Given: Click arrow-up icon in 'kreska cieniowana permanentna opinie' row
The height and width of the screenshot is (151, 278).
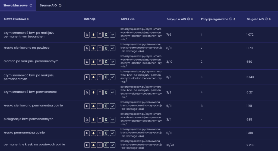Looking at the screenshot, I should click(100, 106).
